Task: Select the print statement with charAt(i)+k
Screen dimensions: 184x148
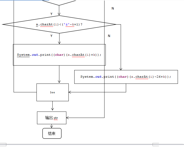Action: click(x=59, y=55)
